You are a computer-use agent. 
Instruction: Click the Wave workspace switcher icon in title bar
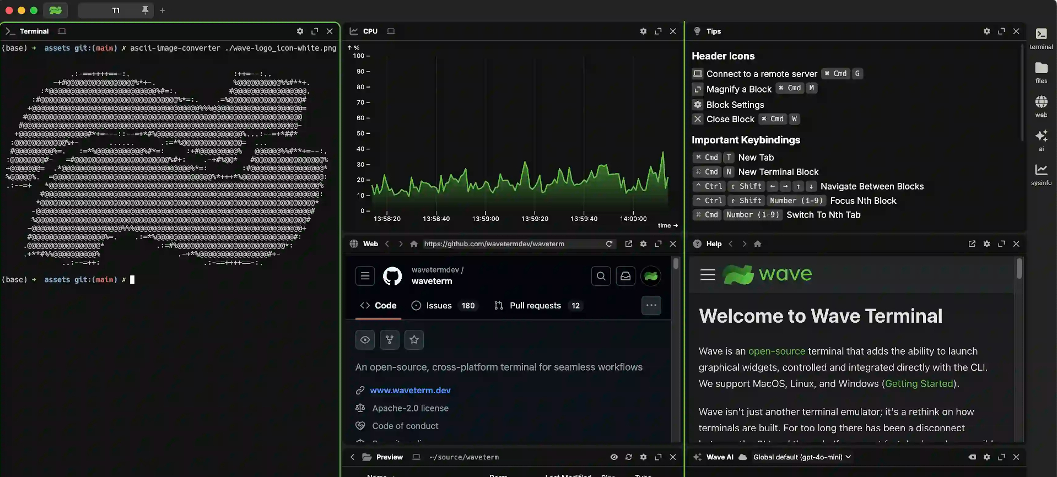tap(56, 10)
